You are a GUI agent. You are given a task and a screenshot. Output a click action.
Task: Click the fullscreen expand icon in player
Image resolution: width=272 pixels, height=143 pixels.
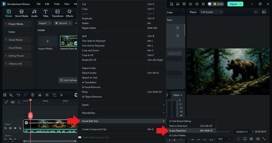[x=264, y=139]
